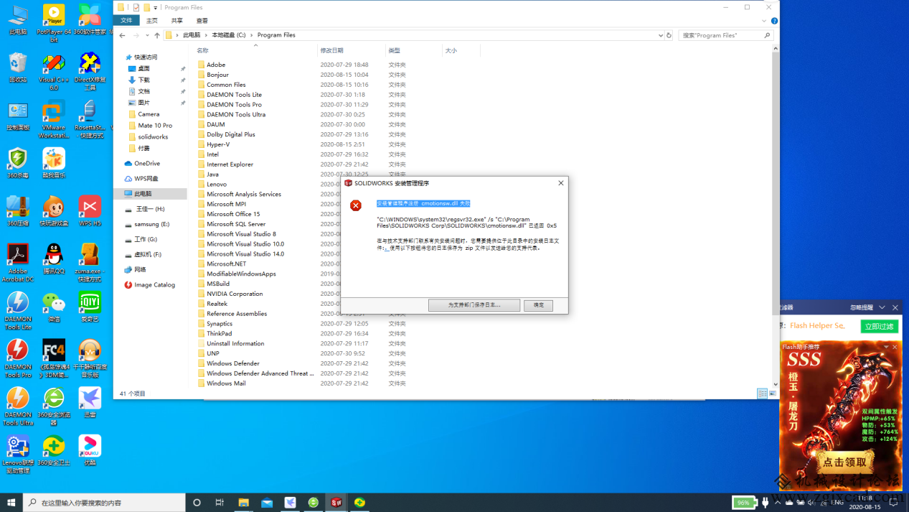Close the SOLIDWORKS 安装管理程序 dialog
Viewport: 909px width, 512px height.
click(561, 183)
